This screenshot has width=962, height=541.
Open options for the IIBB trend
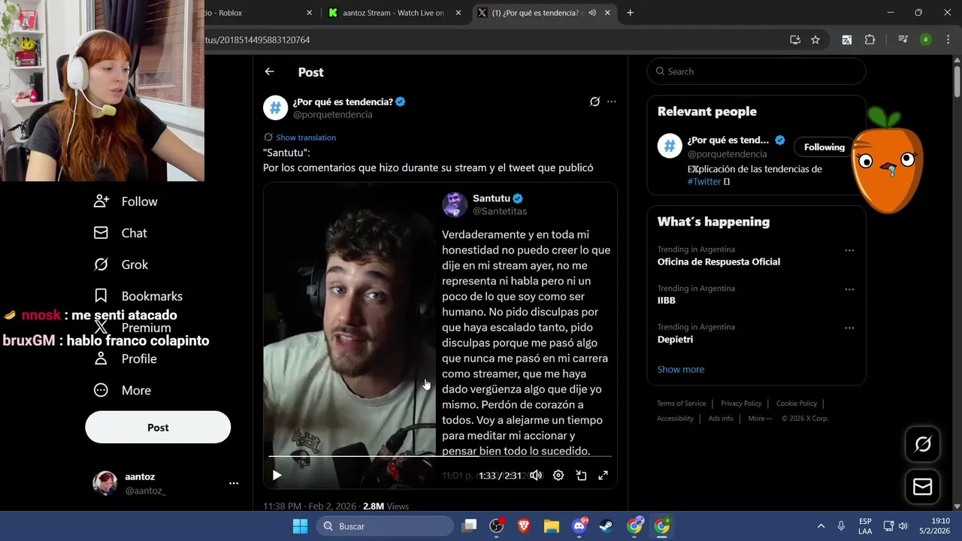[x=849, y=289]
